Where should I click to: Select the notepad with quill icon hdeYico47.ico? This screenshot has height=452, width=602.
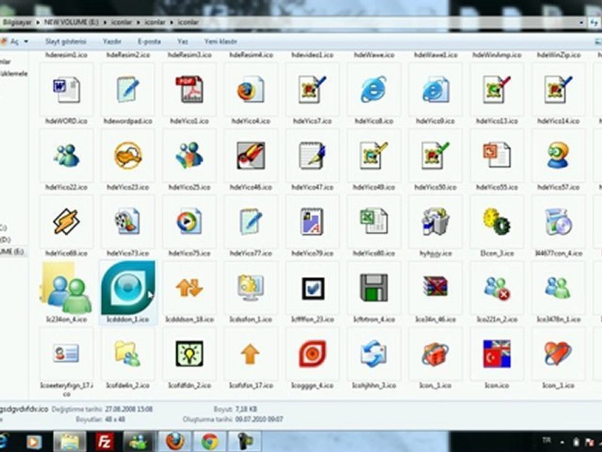[x=312, y=156]
